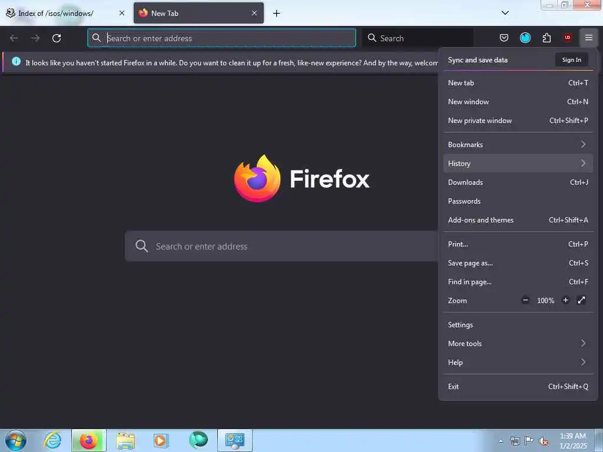Click the Firefox taskbar icon
Image resolution: width=603 pixels, height=452 pixels.
point(88,440)
